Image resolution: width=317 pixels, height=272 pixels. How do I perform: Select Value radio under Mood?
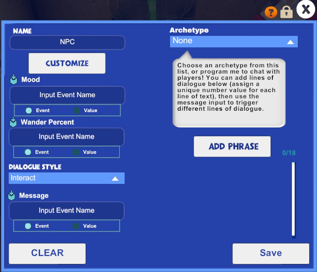click(x=77, y=110)
